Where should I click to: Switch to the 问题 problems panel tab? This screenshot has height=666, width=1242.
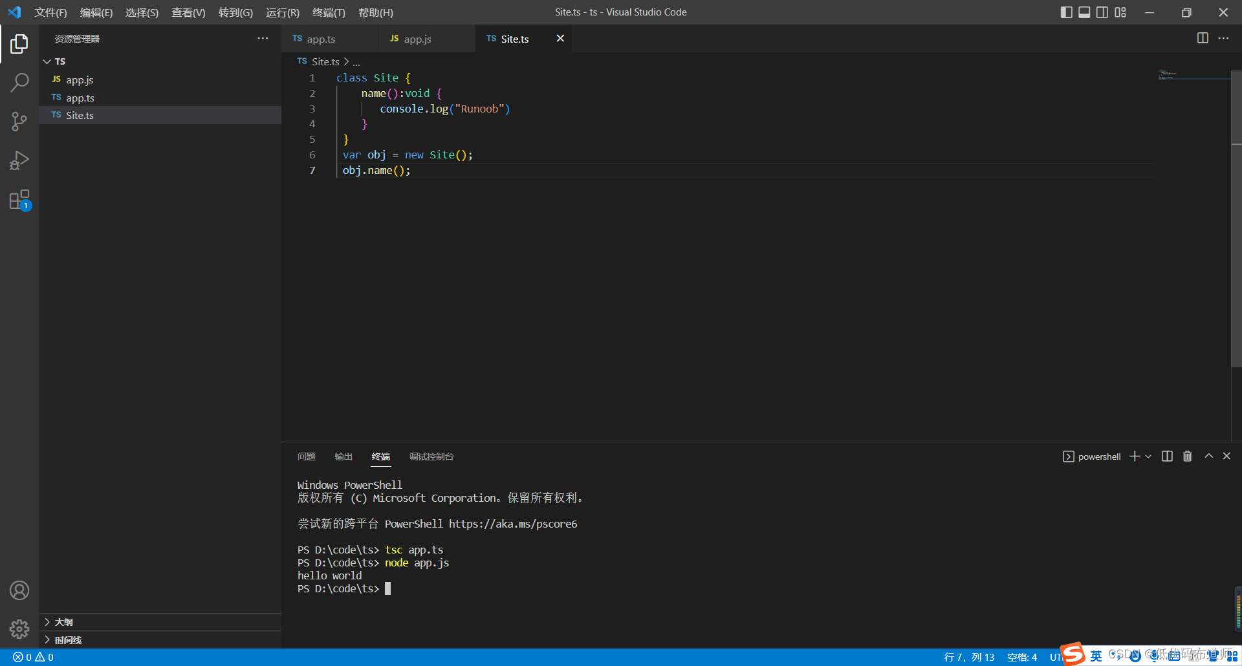pos(307,457)
